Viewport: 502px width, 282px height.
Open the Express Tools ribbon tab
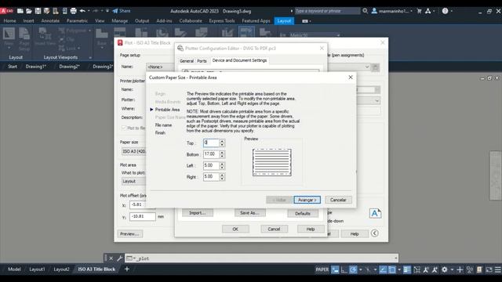coord(222,21)
